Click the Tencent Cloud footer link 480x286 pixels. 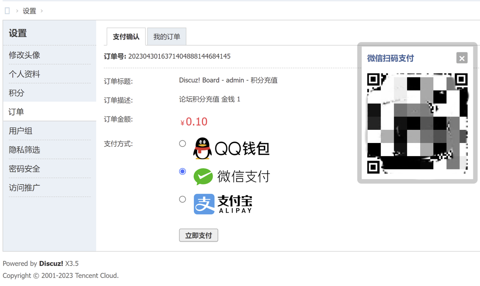click(96, 276)
